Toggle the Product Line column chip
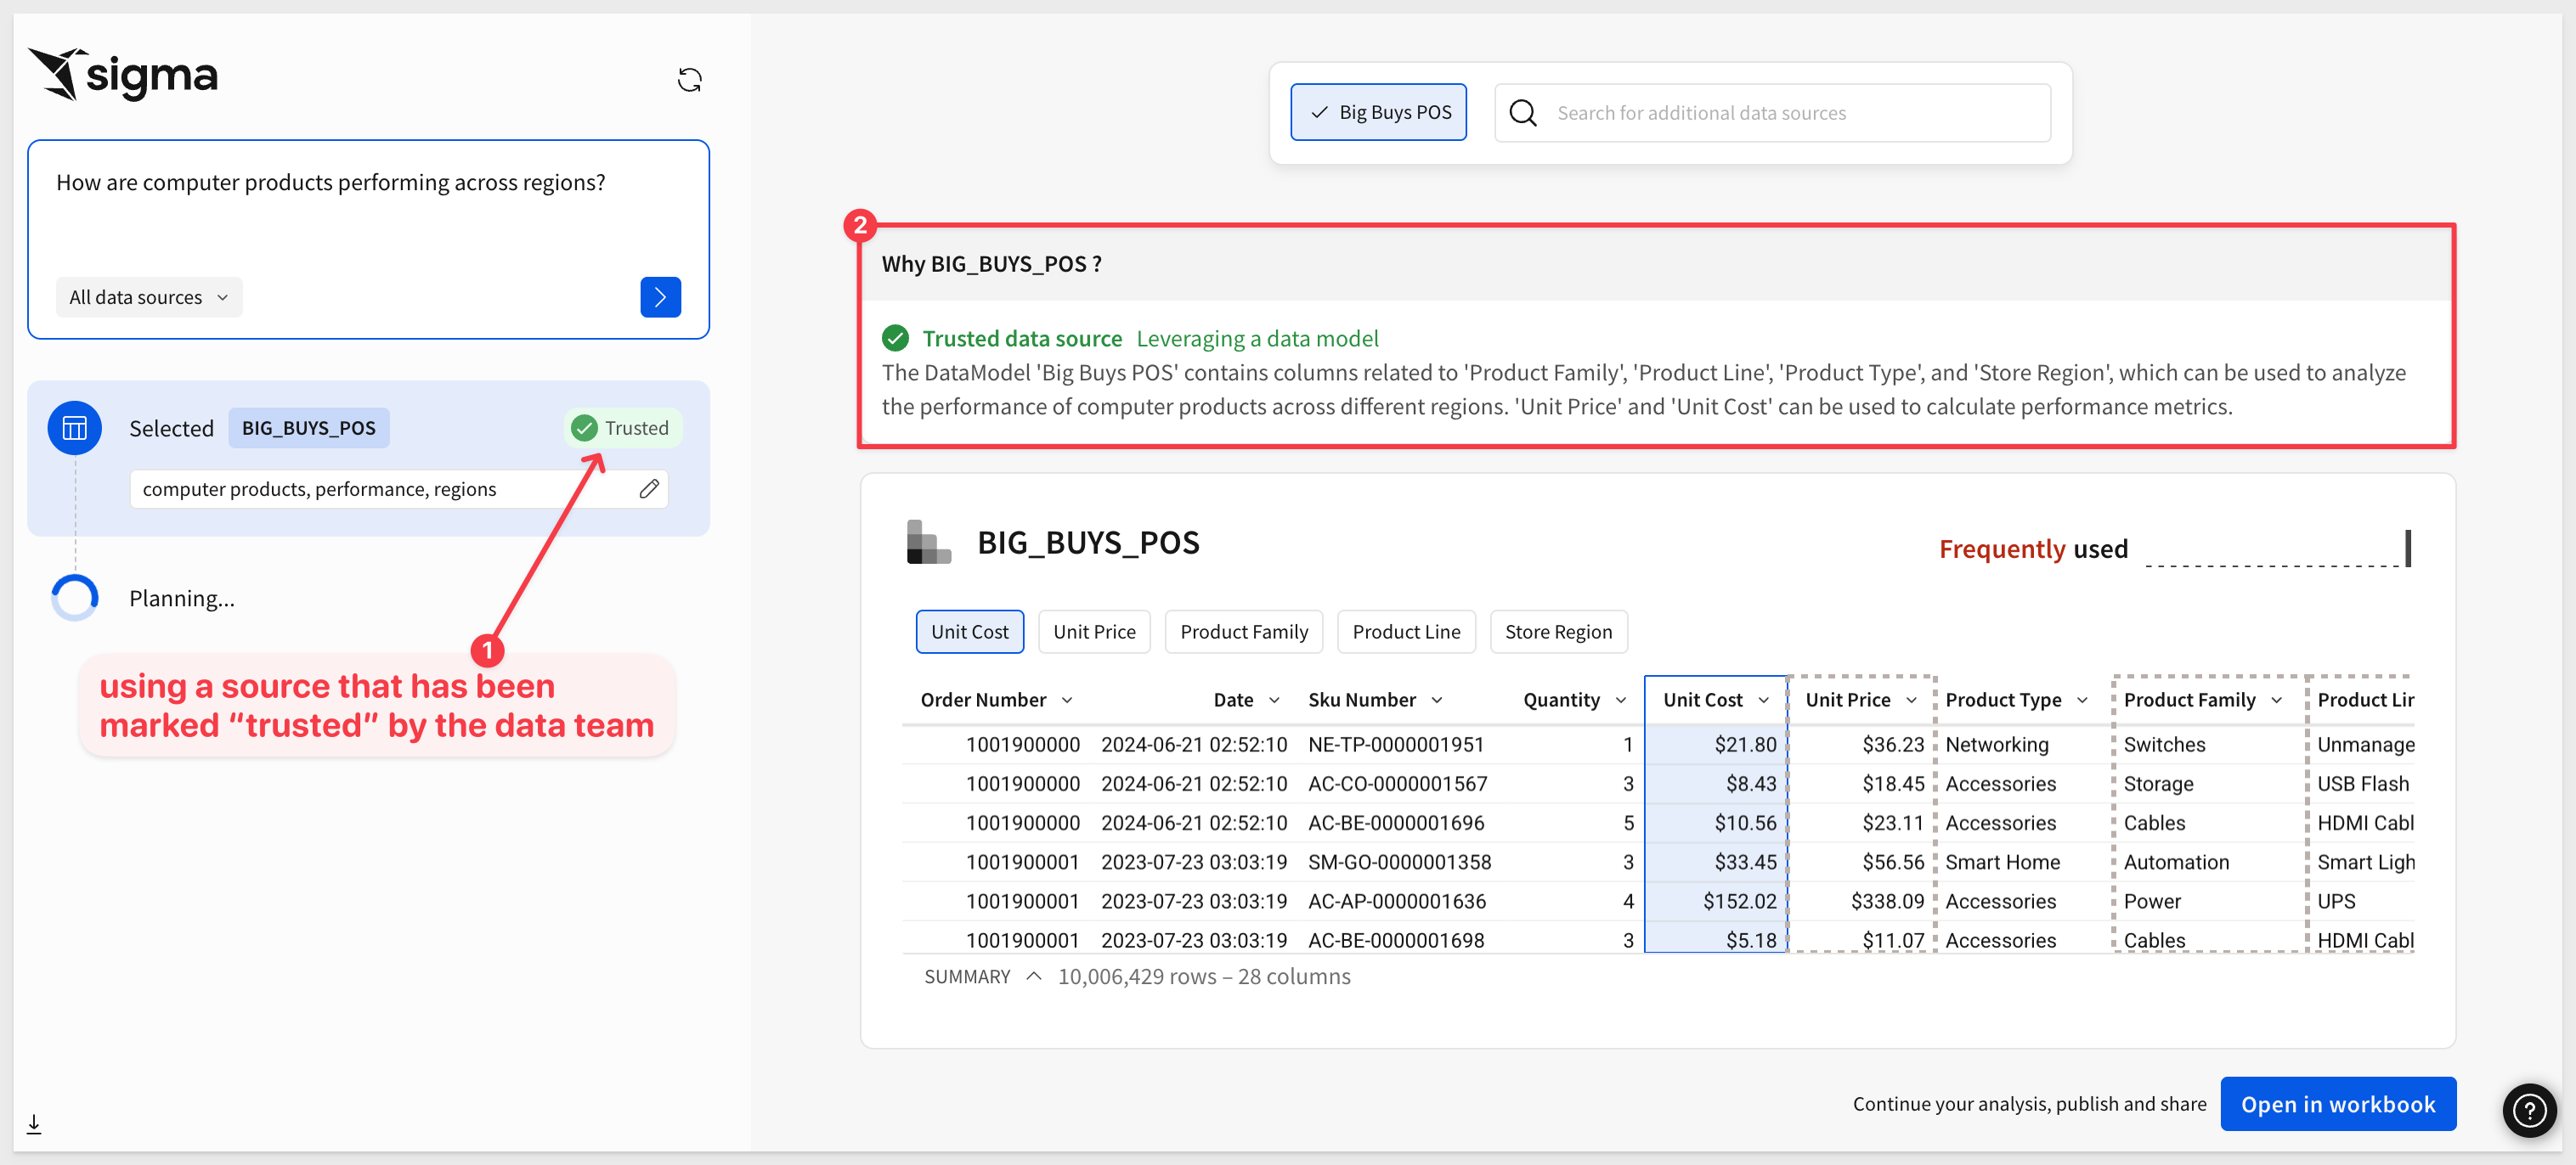Viewport: 2576px width, 1165px height. (x=1406, y=632)
